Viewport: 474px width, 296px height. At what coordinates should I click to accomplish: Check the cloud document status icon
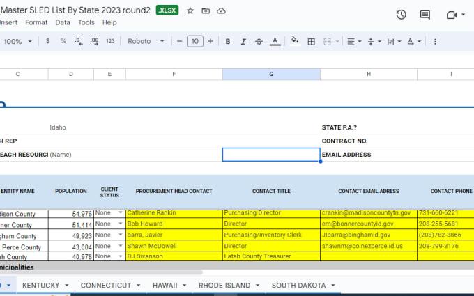click(221, 11)
